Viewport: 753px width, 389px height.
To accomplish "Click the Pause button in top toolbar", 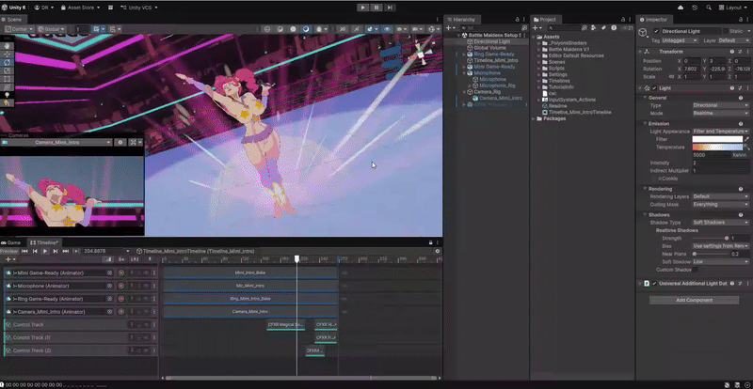I will (376, 8).
